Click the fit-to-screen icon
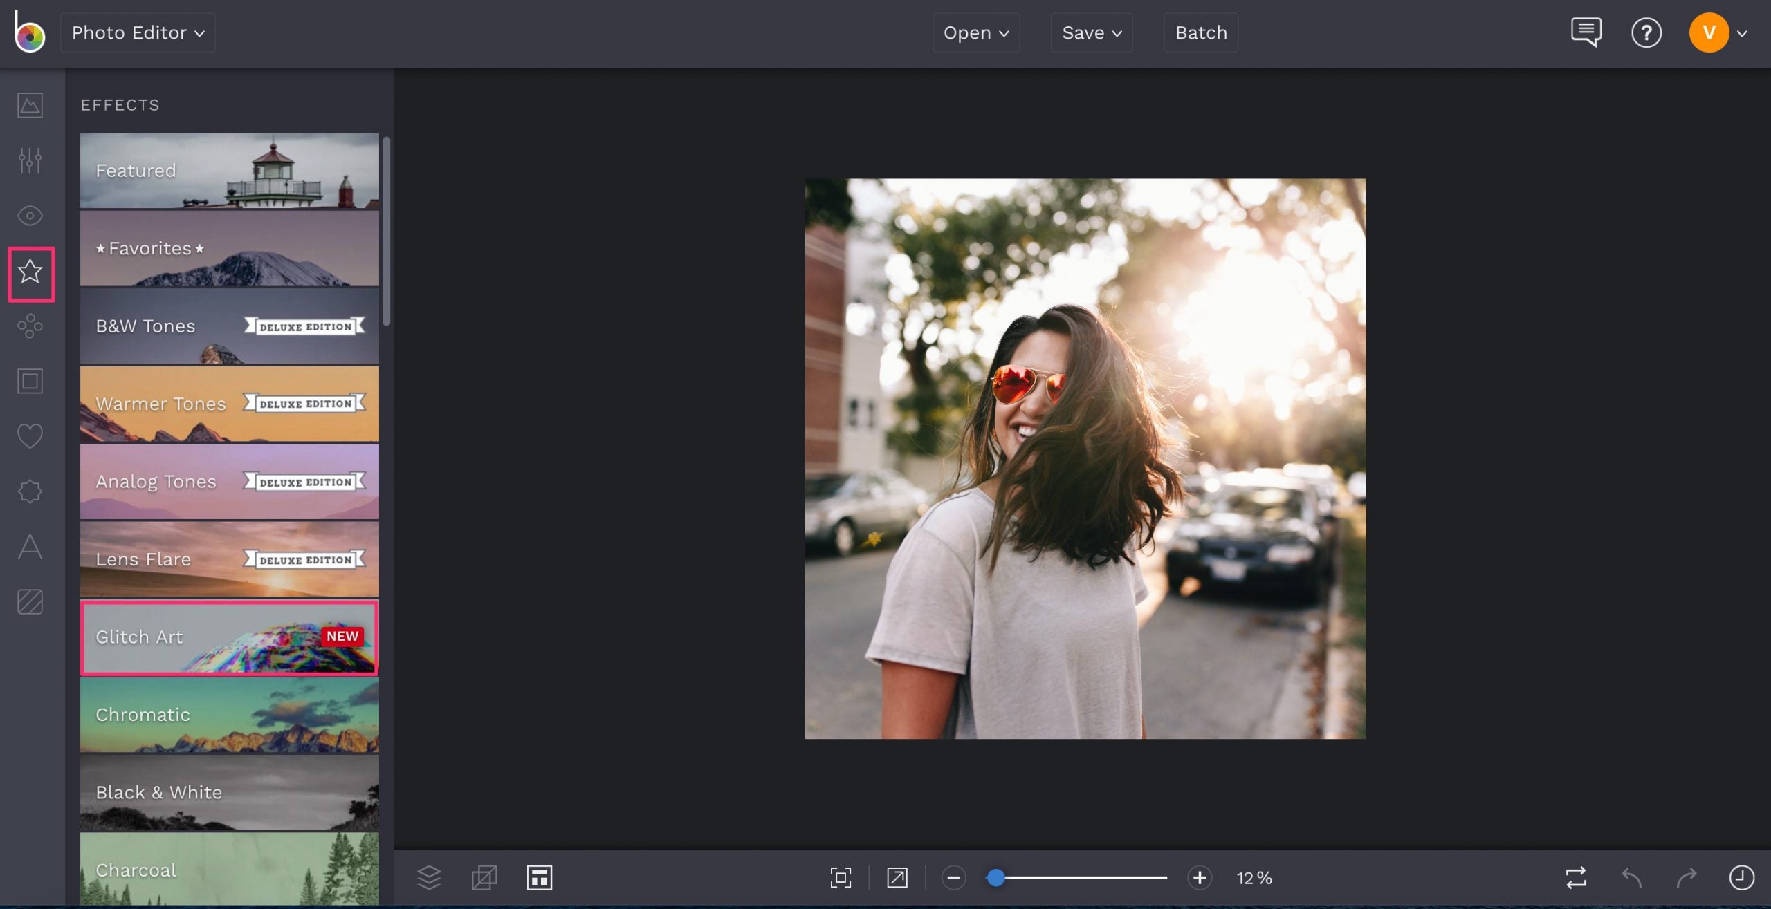The image size is (1771, 909). [840, 877]
